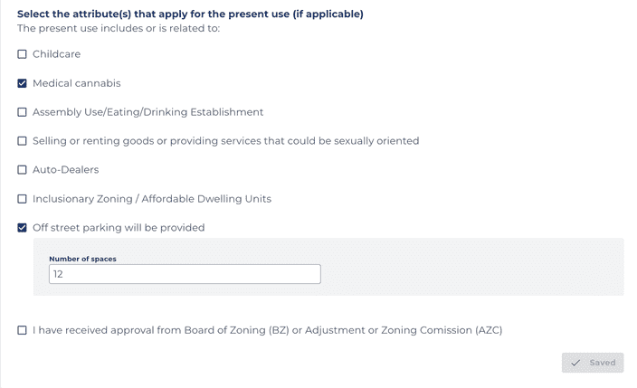Enable Assembly Use/Eating/Drinking Establishment option
The height and width of the screenshot is (388, 637).
[23, 112]
